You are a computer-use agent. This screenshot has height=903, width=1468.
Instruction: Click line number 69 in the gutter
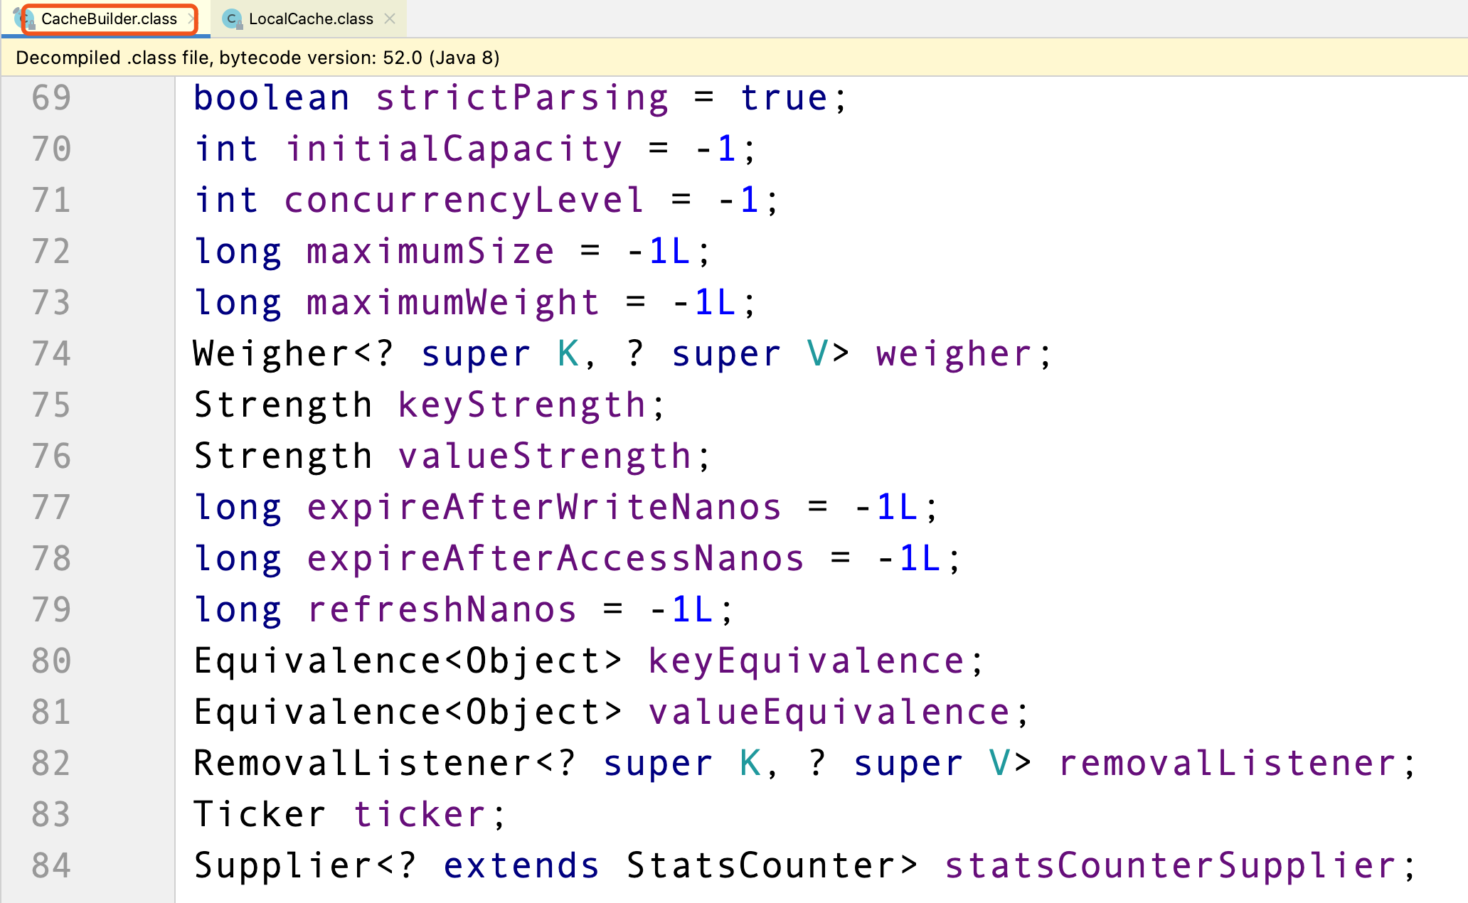point(51,98)
